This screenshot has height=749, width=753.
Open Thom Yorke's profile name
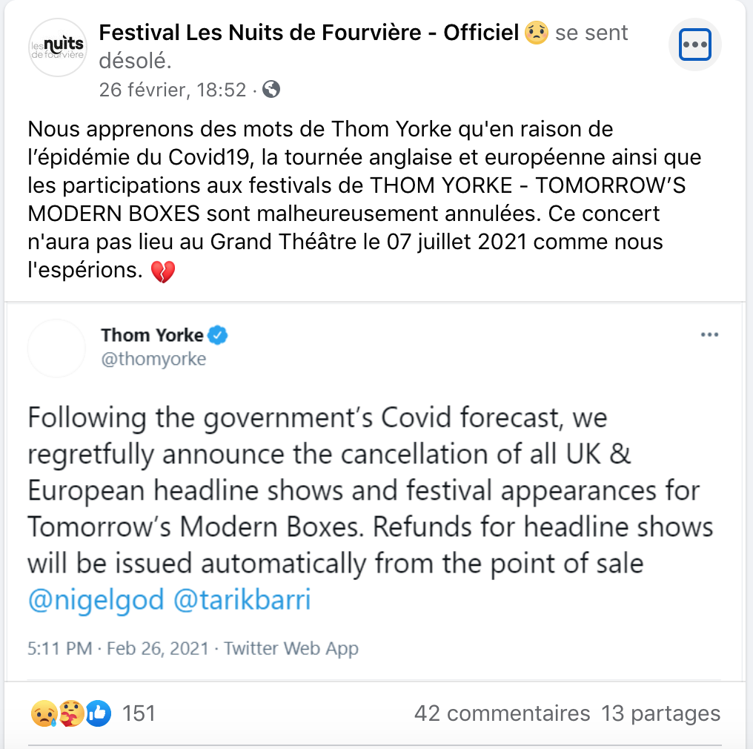[x=152, y=335]
